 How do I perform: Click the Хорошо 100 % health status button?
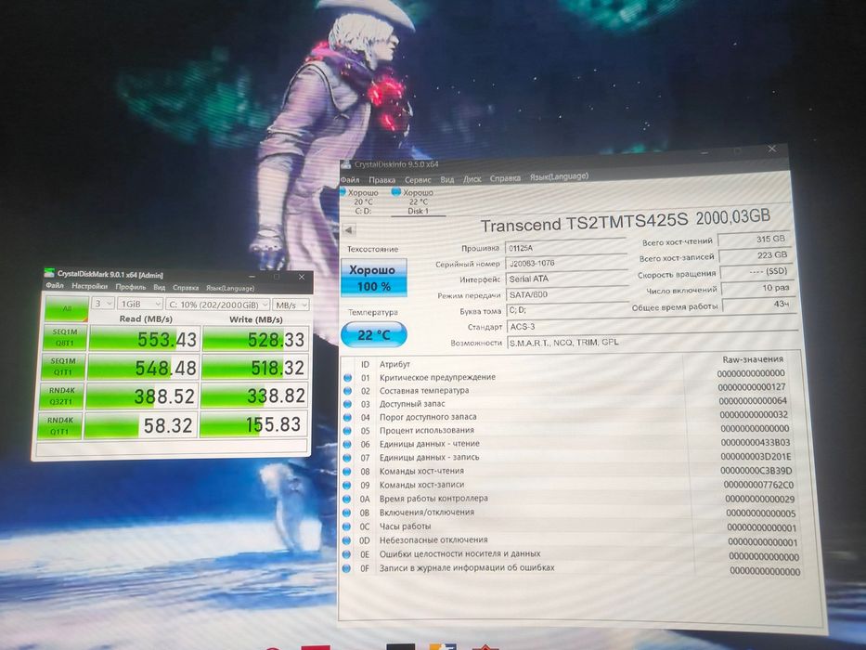pyautogui.click(x=374, y=278)
